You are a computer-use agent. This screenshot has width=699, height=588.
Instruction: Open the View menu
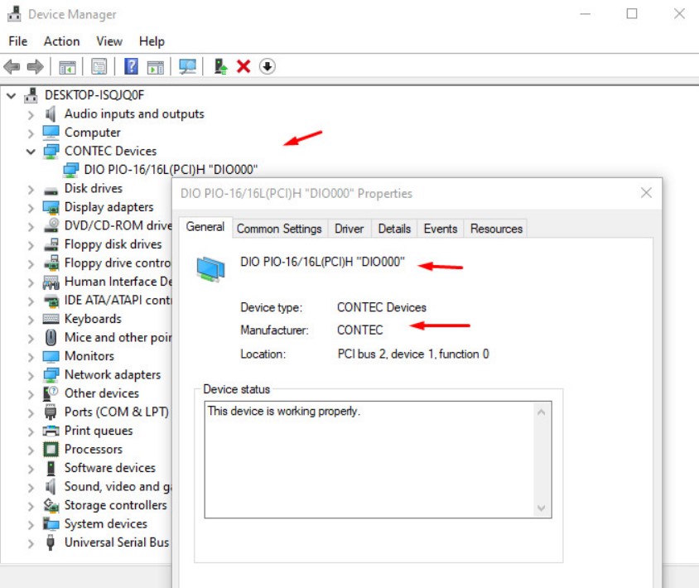coord(109,41)
